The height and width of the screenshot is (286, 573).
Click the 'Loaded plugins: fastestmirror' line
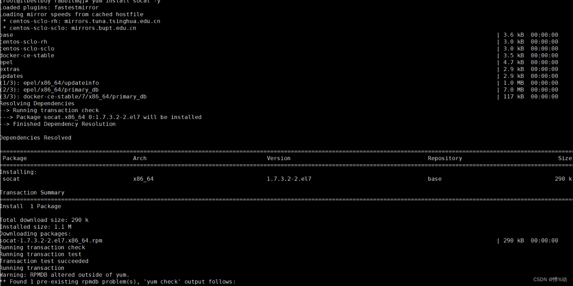[x=49, y=7]
